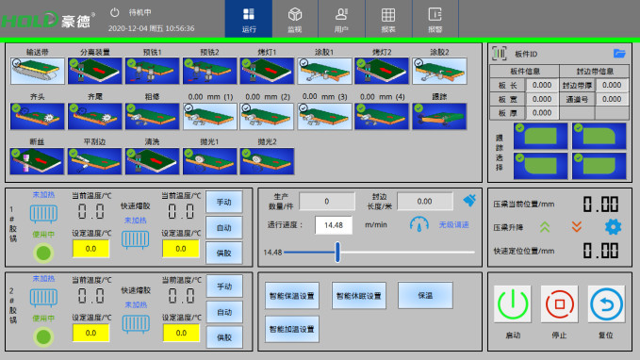This screenshot has width=640, height=360.
Task: Click the green 启动 power icon
Action: click(x=513, y=304)
